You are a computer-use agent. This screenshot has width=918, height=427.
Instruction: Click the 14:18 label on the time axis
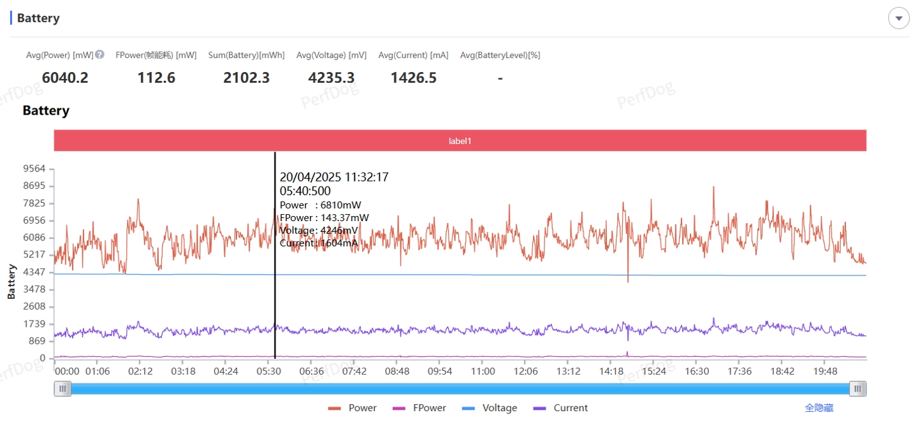coord(611,371)
